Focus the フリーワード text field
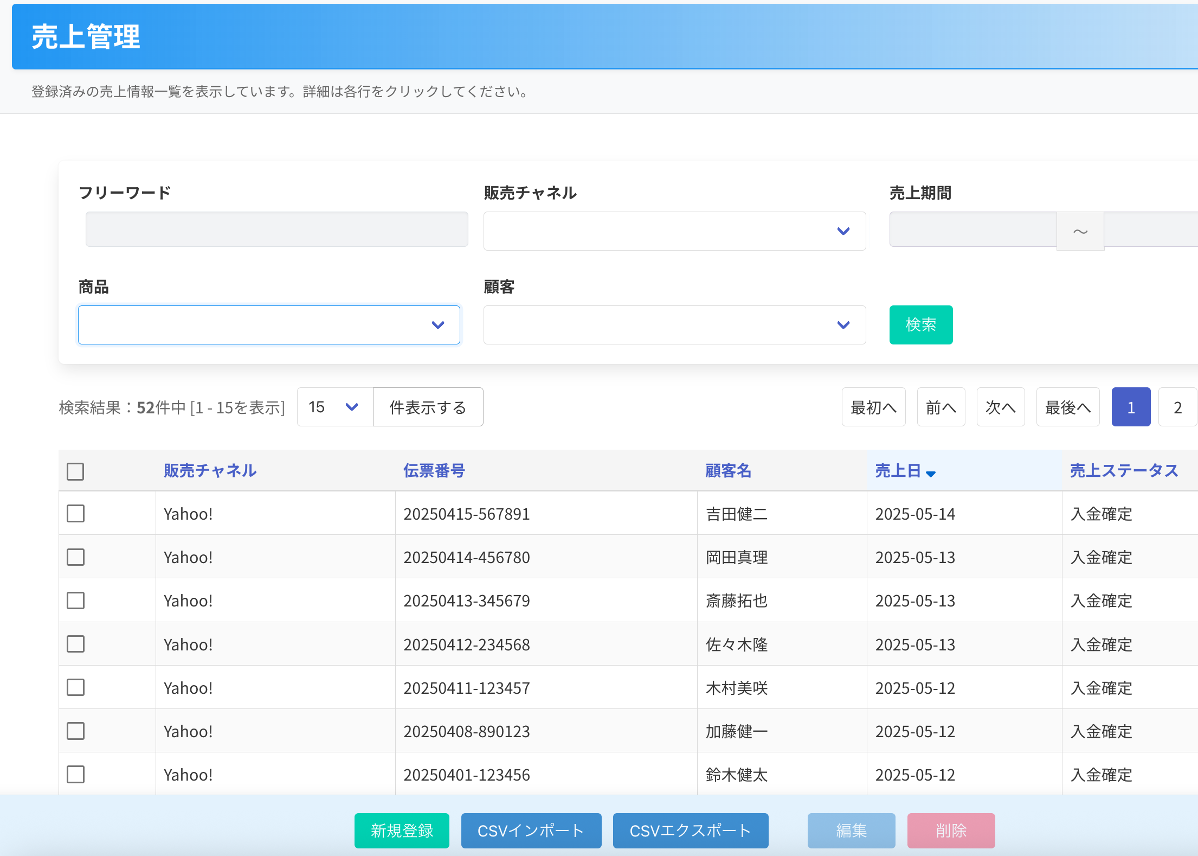Viewport: 1198px width, 856px height. pos(276,229)
